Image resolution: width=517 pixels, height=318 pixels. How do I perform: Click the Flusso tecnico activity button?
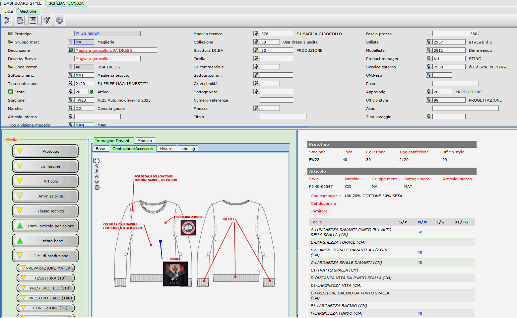[x=45, y=211]
